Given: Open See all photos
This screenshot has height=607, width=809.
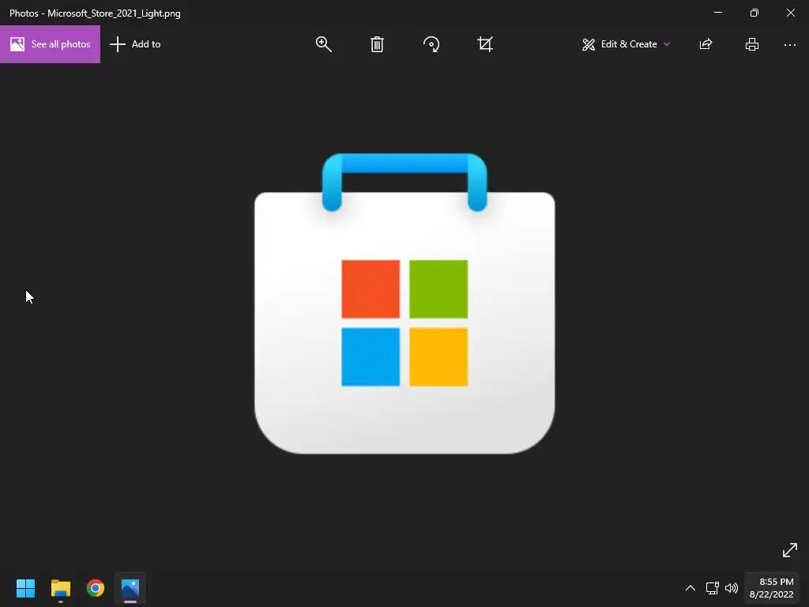Looking at the screenshot, I should point(50,44).
